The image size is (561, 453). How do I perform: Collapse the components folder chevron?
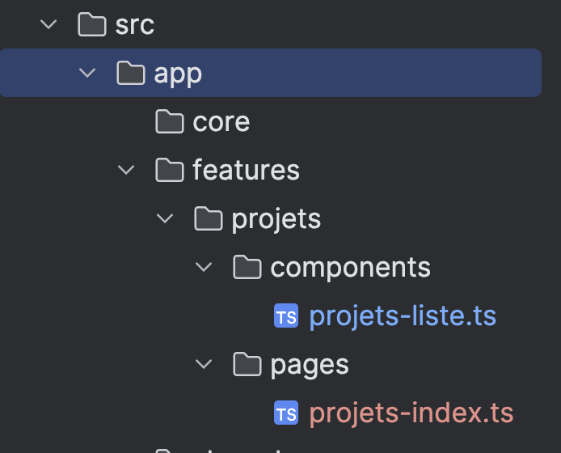tap(204, 268)
